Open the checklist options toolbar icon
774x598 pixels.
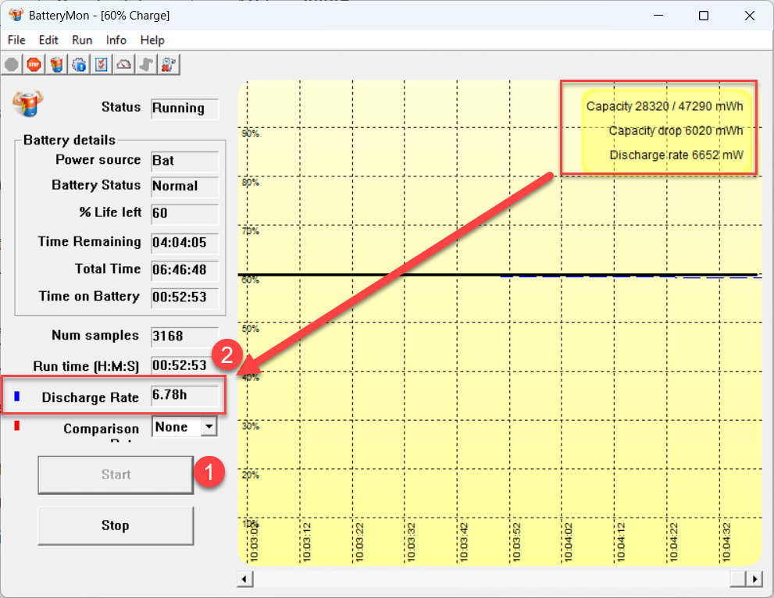102,65
